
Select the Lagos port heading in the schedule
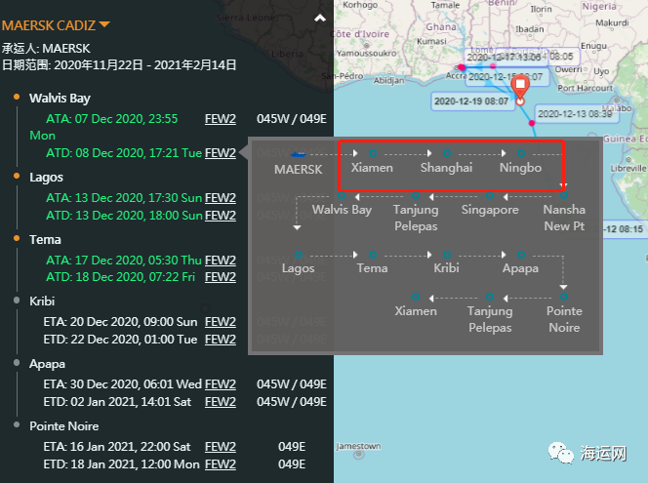coord(46,178)
